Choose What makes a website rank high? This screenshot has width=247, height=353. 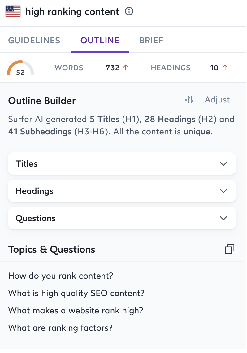point(76,311)
